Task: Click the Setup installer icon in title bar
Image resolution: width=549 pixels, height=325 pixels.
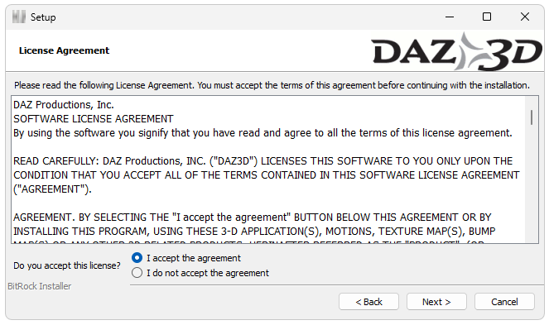Action: point(18,17)
